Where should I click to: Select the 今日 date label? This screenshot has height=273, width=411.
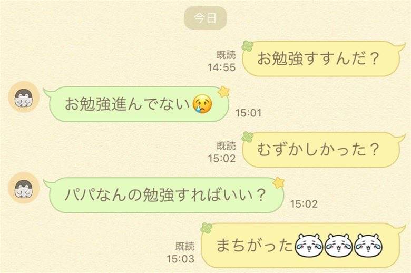205,18
